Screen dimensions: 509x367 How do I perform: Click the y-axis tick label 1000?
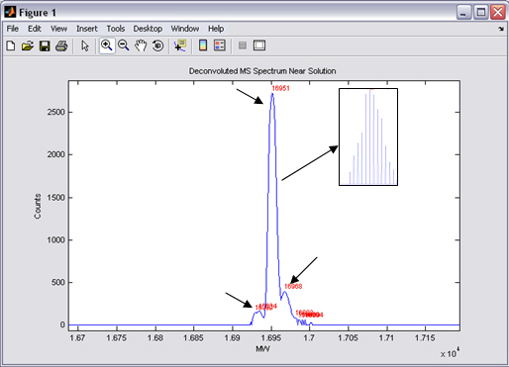[x=55, y=239]
